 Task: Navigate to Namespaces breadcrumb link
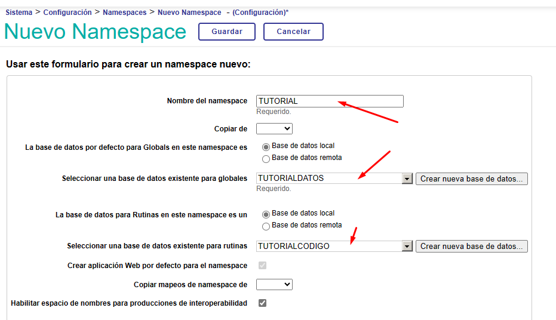point(124,13)
